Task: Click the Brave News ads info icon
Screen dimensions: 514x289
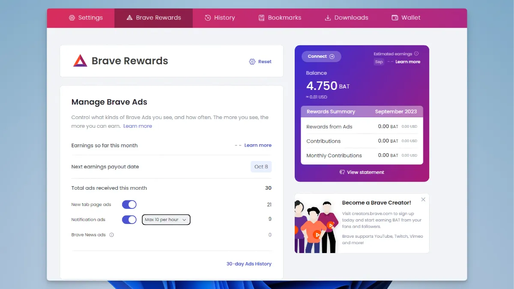Action: click(x=112, y=235)
